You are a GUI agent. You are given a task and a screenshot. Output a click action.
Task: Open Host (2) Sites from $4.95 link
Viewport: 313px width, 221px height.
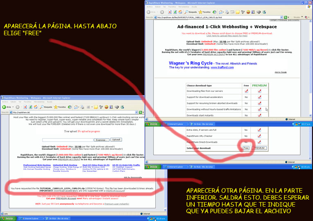click(x=96, y=165)
